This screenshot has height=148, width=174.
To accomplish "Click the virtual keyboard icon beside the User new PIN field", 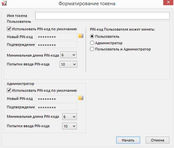I will (81, 36).
